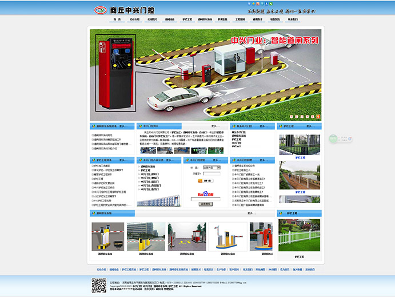This screenshot has height=297, width=395.
Task: Open the 工程案例 item in top navigation
Action: pos(240,19)
